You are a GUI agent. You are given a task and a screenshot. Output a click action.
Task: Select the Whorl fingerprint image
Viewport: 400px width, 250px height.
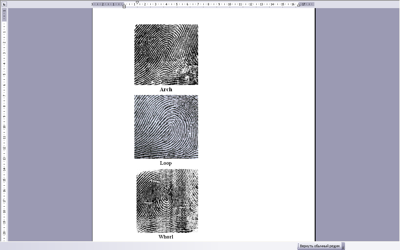(x=167, y=201)
